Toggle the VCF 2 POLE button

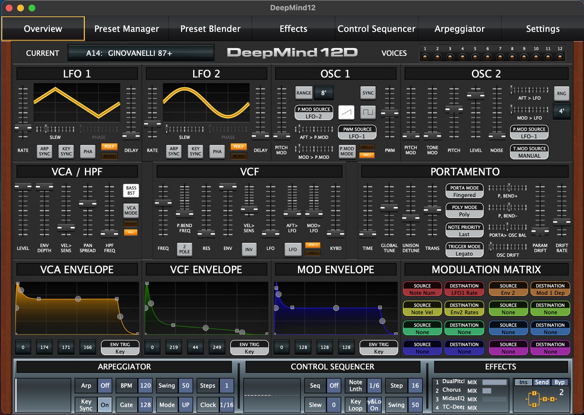[x=184, y=249]
